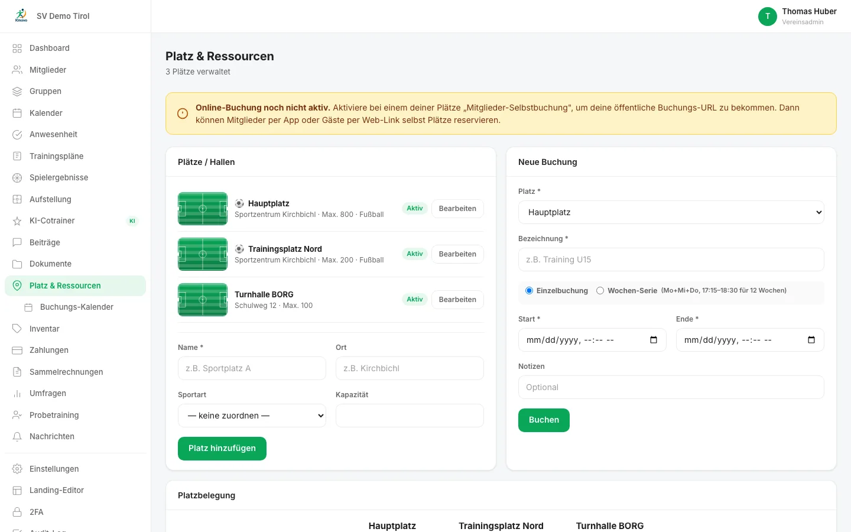851x532 pixels.
Task: Click the Gruppen layers icon
Action: pos(17,92)
